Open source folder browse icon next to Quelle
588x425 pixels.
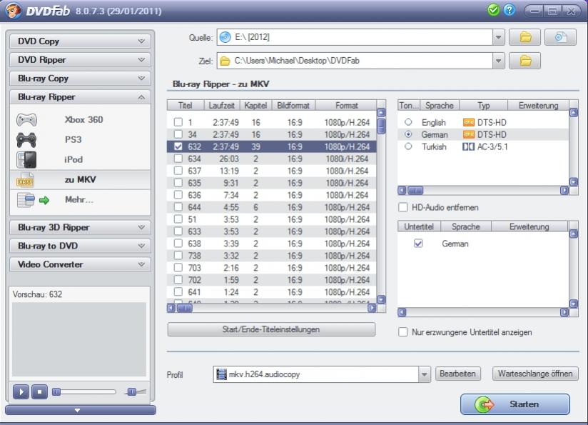525,37
